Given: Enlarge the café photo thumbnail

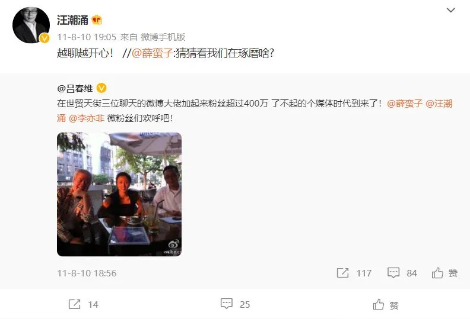Looking at the screenshot, I should (119, 194).
